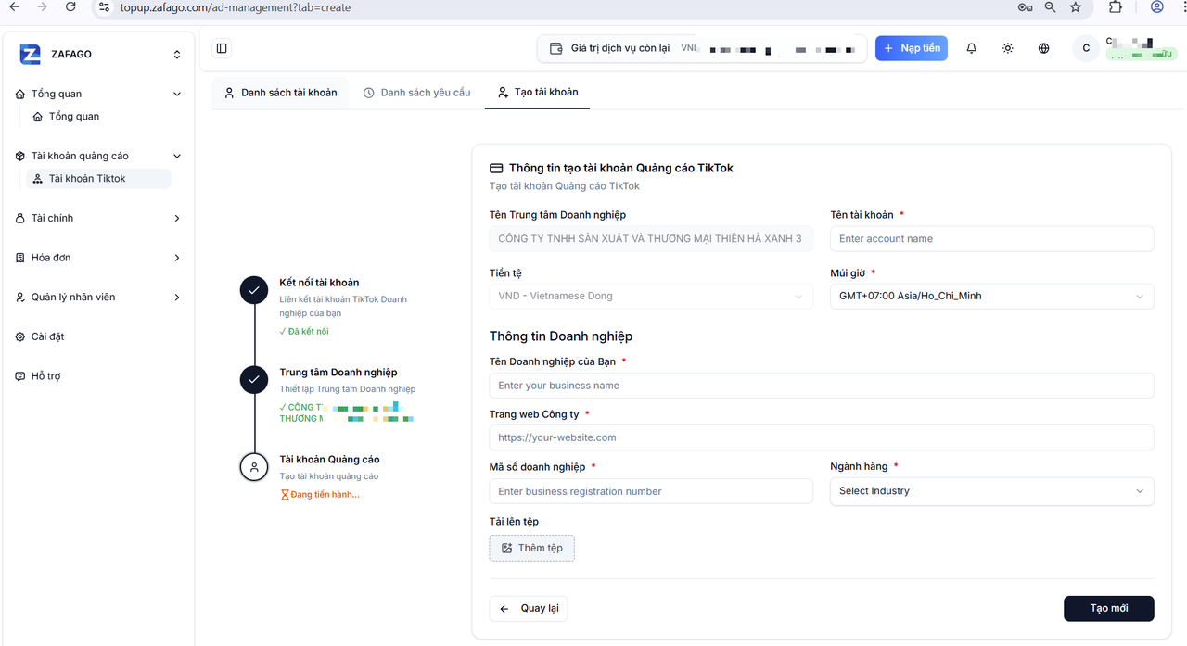Click the card icon beside the form title
The width and height of the screenshot is (1187, 646).
click(496, 168)
